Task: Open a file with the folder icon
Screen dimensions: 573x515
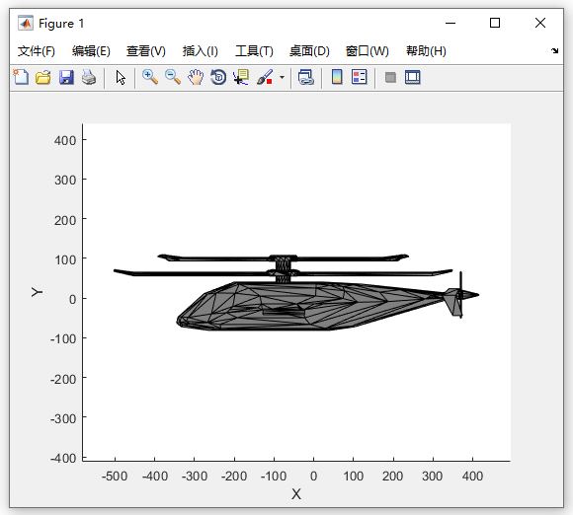Action: (43, 77)
